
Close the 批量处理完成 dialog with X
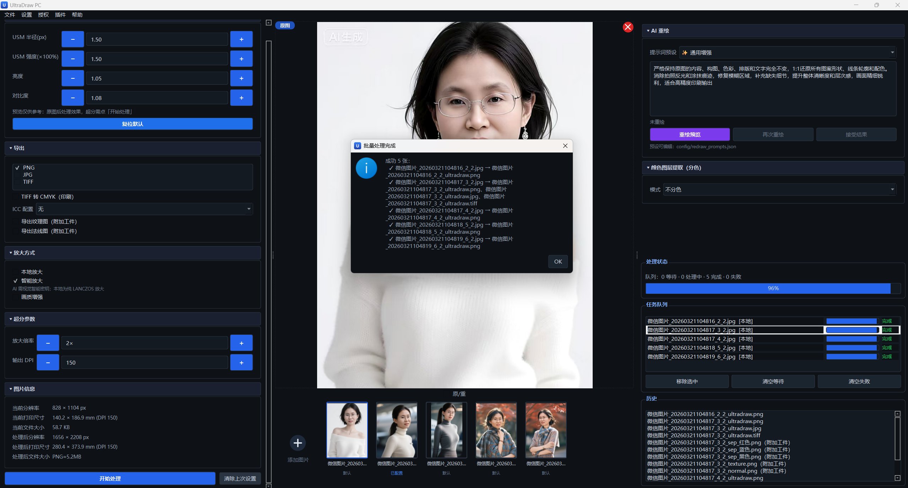(565, 146)
